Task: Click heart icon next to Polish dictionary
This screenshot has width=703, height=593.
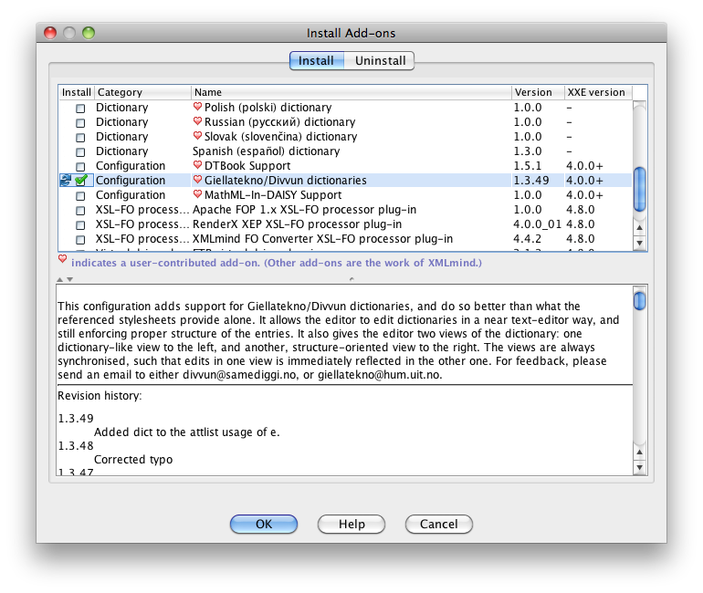Action: point(197,107)
